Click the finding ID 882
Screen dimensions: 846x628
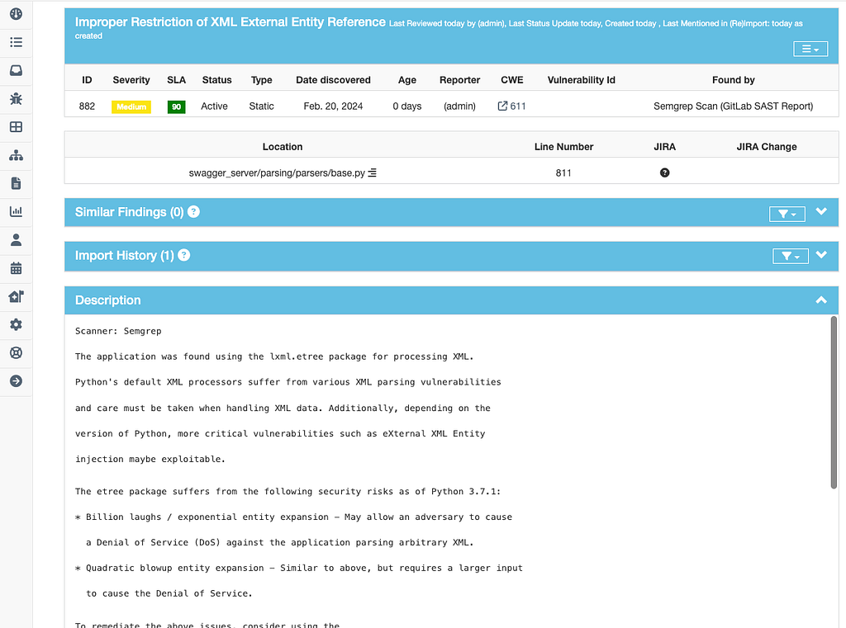coord(87,106)
